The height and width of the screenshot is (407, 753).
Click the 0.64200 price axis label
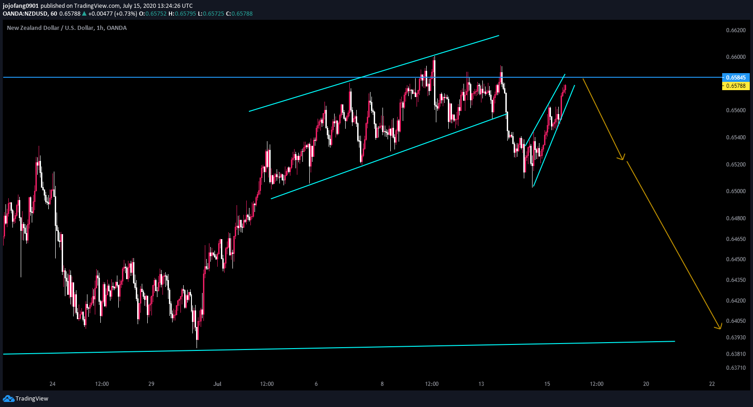(x=736, y=301)
